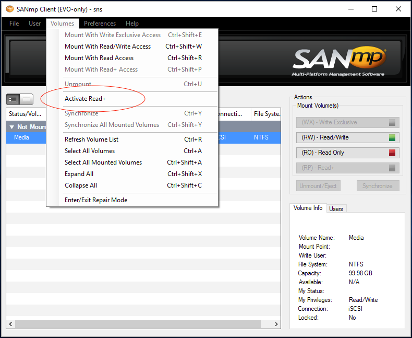Choose Mount With Read Access
Viewport: 412px width, 338px height.
(133, 58)
